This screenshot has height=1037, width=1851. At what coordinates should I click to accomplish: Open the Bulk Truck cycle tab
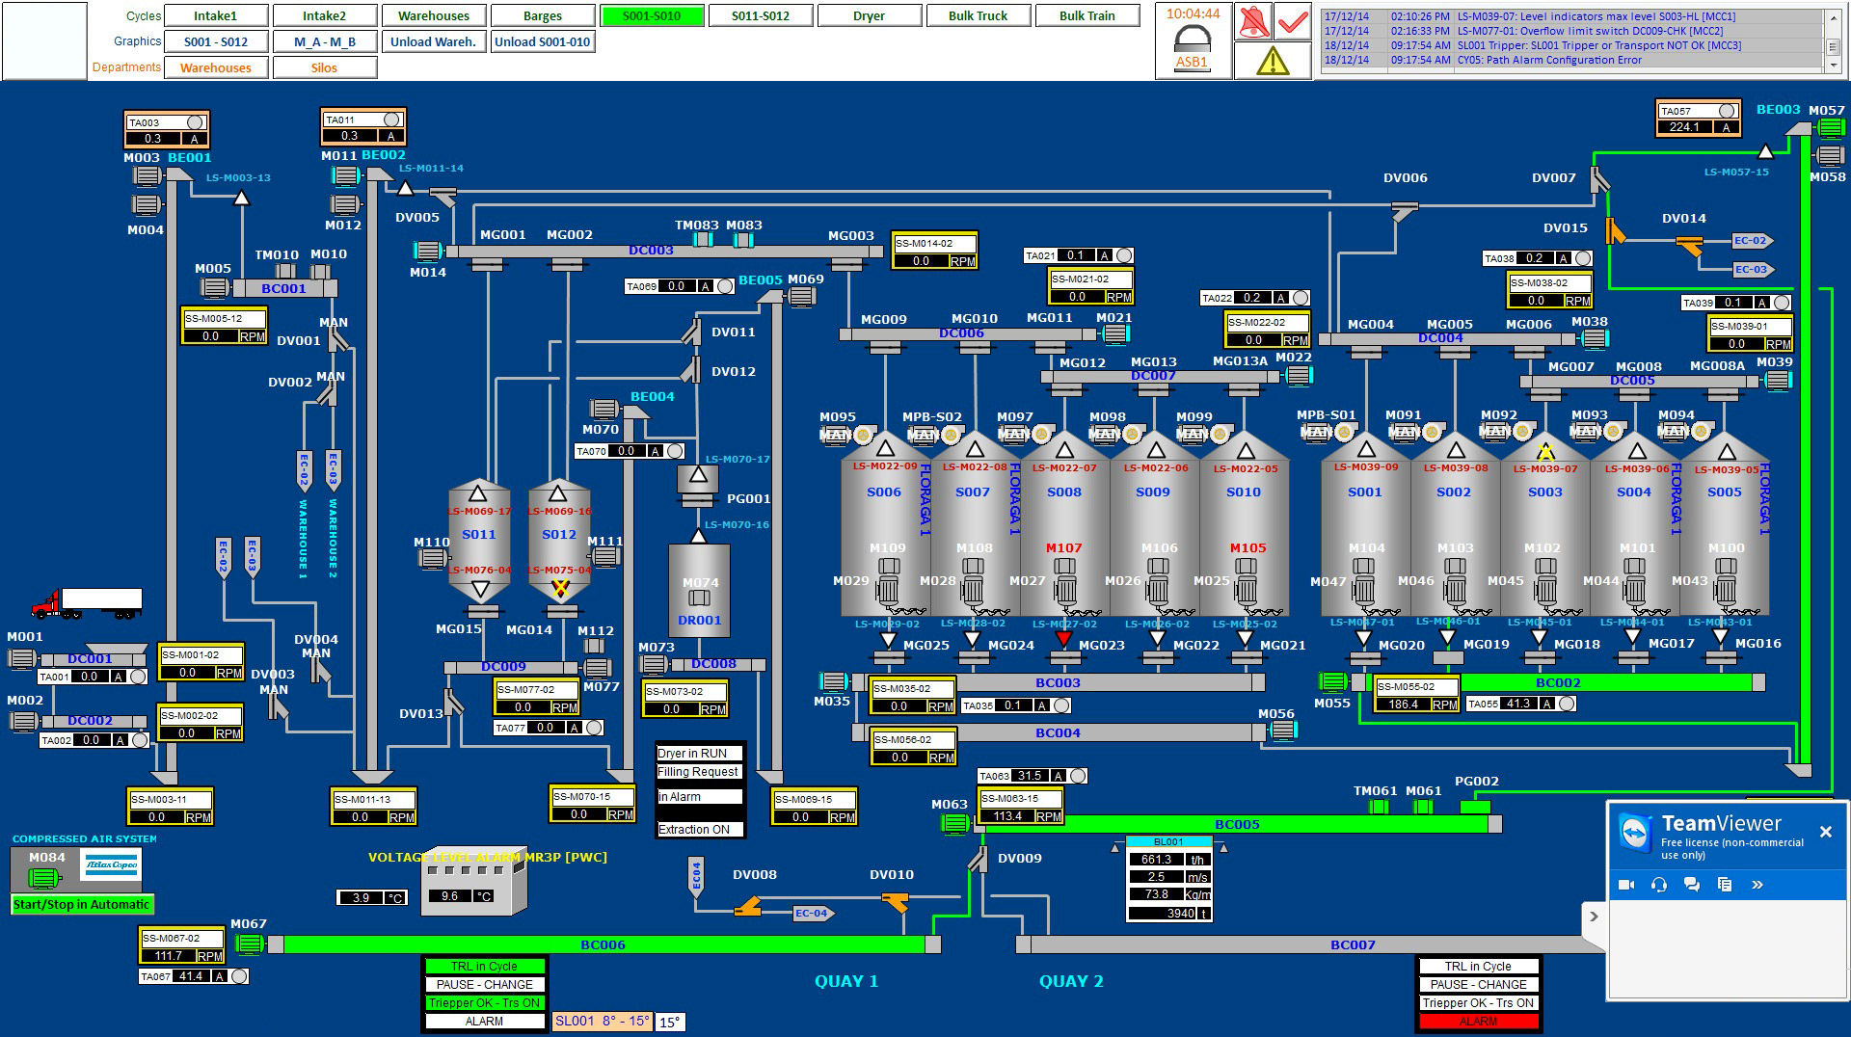point(978,15)
